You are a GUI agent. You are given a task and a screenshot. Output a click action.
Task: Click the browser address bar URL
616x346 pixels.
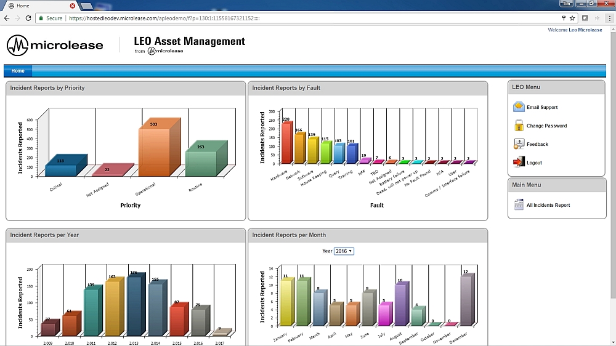(x=246, y=18)
